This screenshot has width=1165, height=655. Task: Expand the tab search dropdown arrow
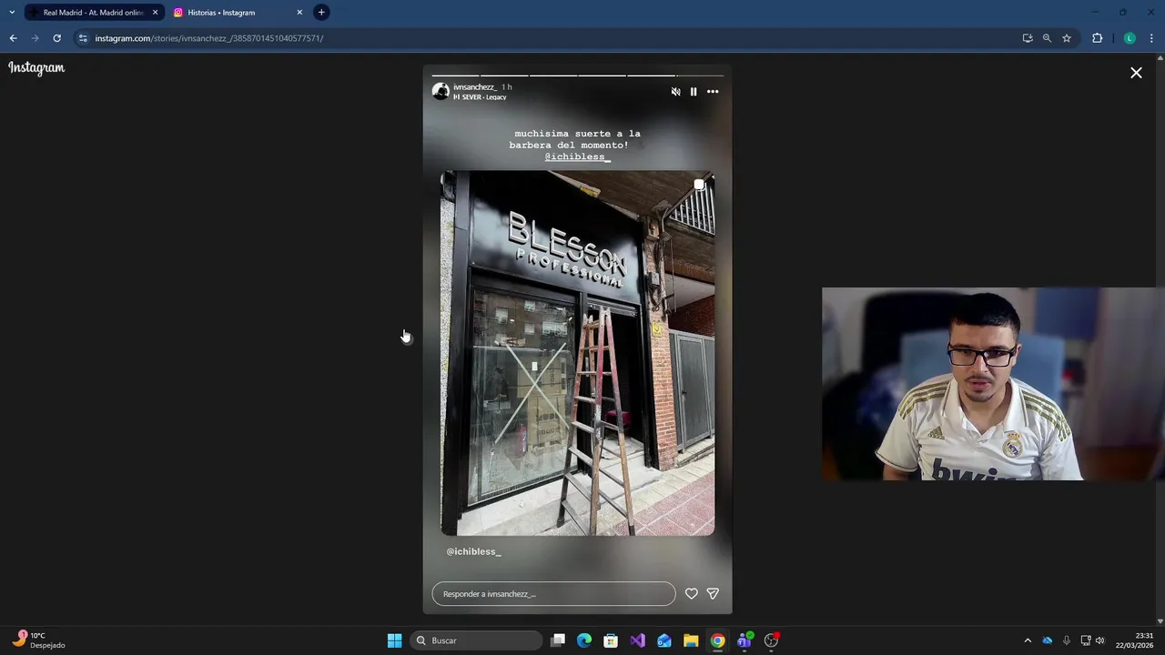[x=12, y=13]
